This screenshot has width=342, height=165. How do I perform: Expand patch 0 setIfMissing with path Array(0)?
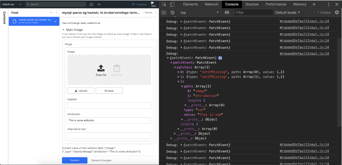[178, 72]
